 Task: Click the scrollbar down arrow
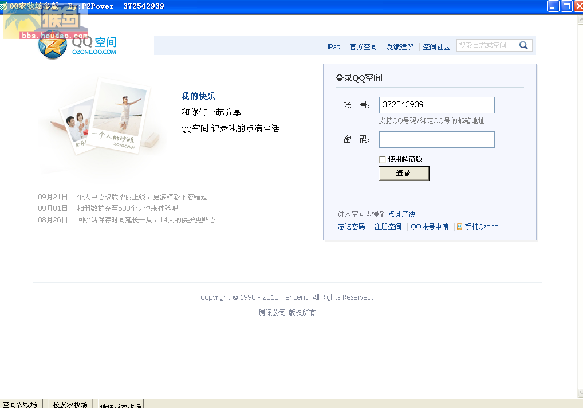point(580,393)
